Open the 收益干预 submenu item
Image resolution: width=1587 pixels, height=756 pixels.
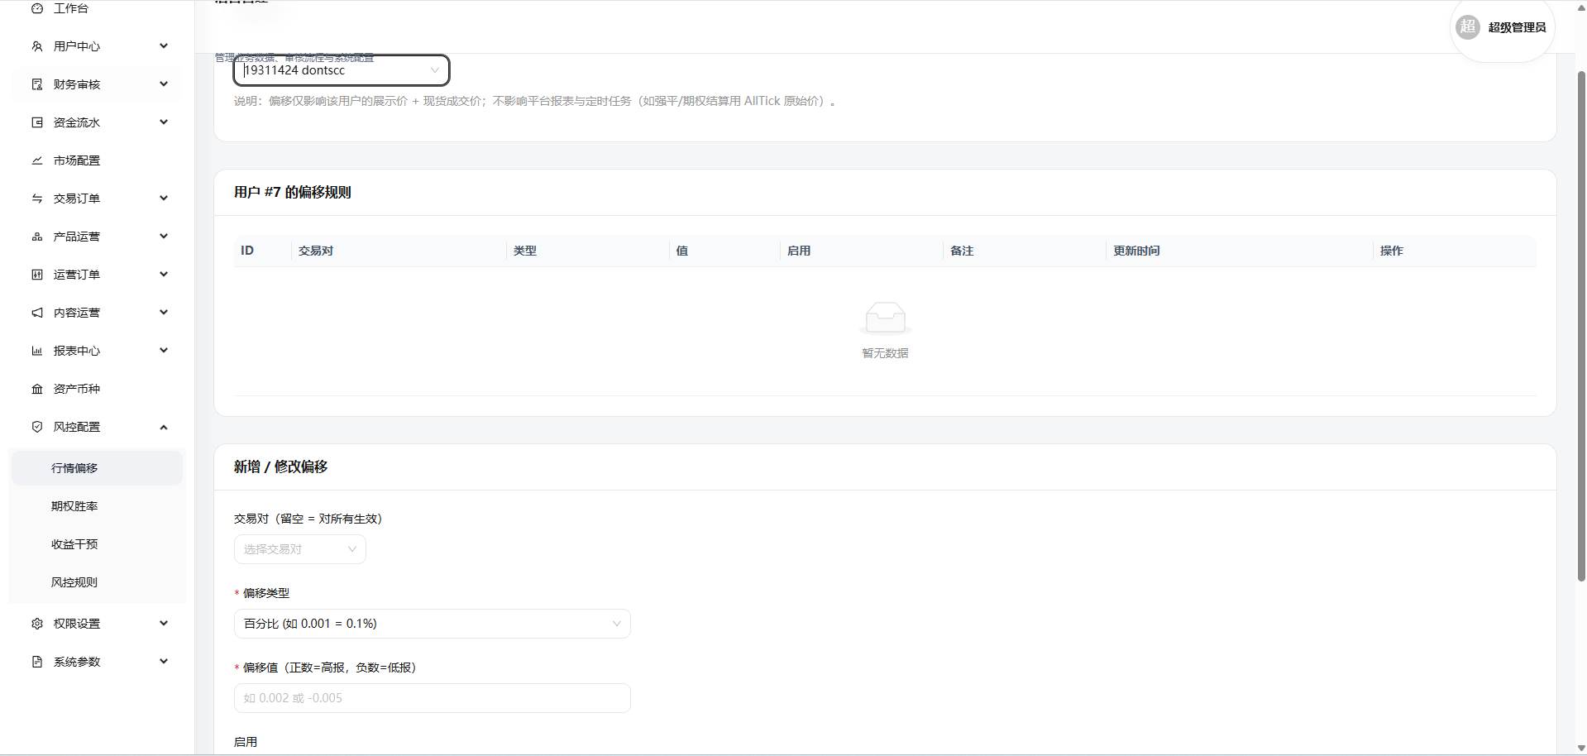point(97,544)
